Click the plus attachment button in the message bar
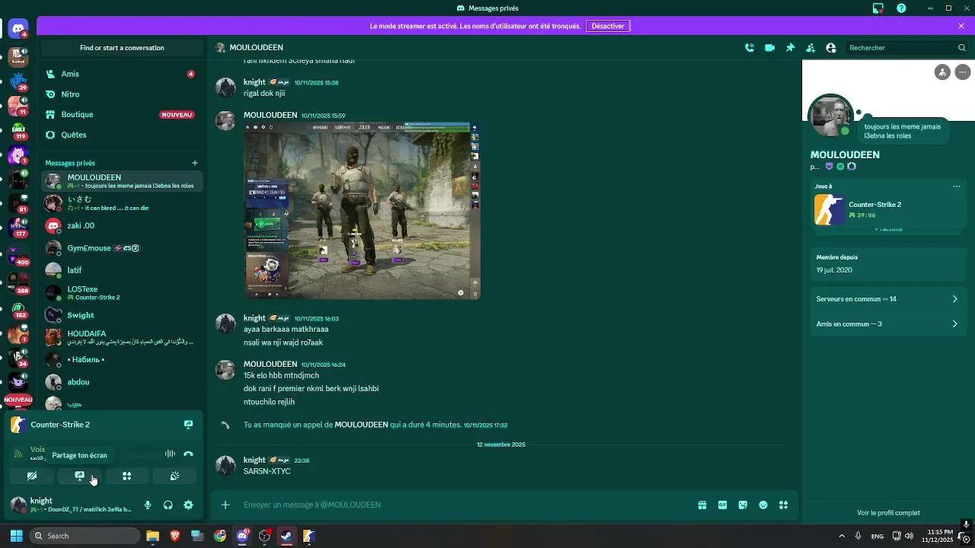The image size is (975, 548). pyautogui.click(x=225, y=505)
